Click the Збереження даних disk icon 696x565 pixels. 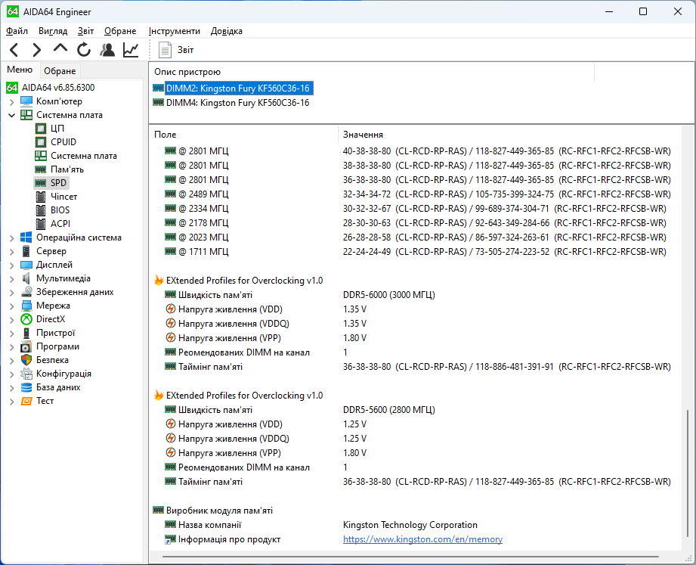[x=26, y=292]
